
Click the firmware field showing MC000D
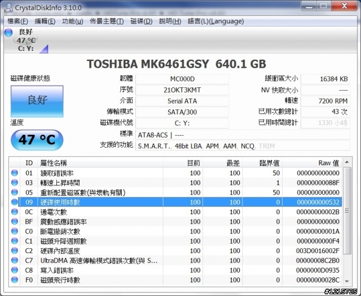point(182,79)
